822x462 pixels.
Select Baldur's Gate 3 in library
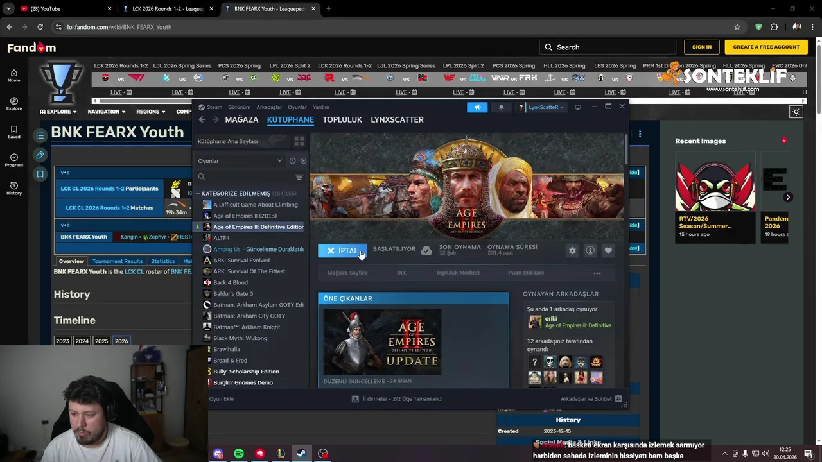(233, 293)
